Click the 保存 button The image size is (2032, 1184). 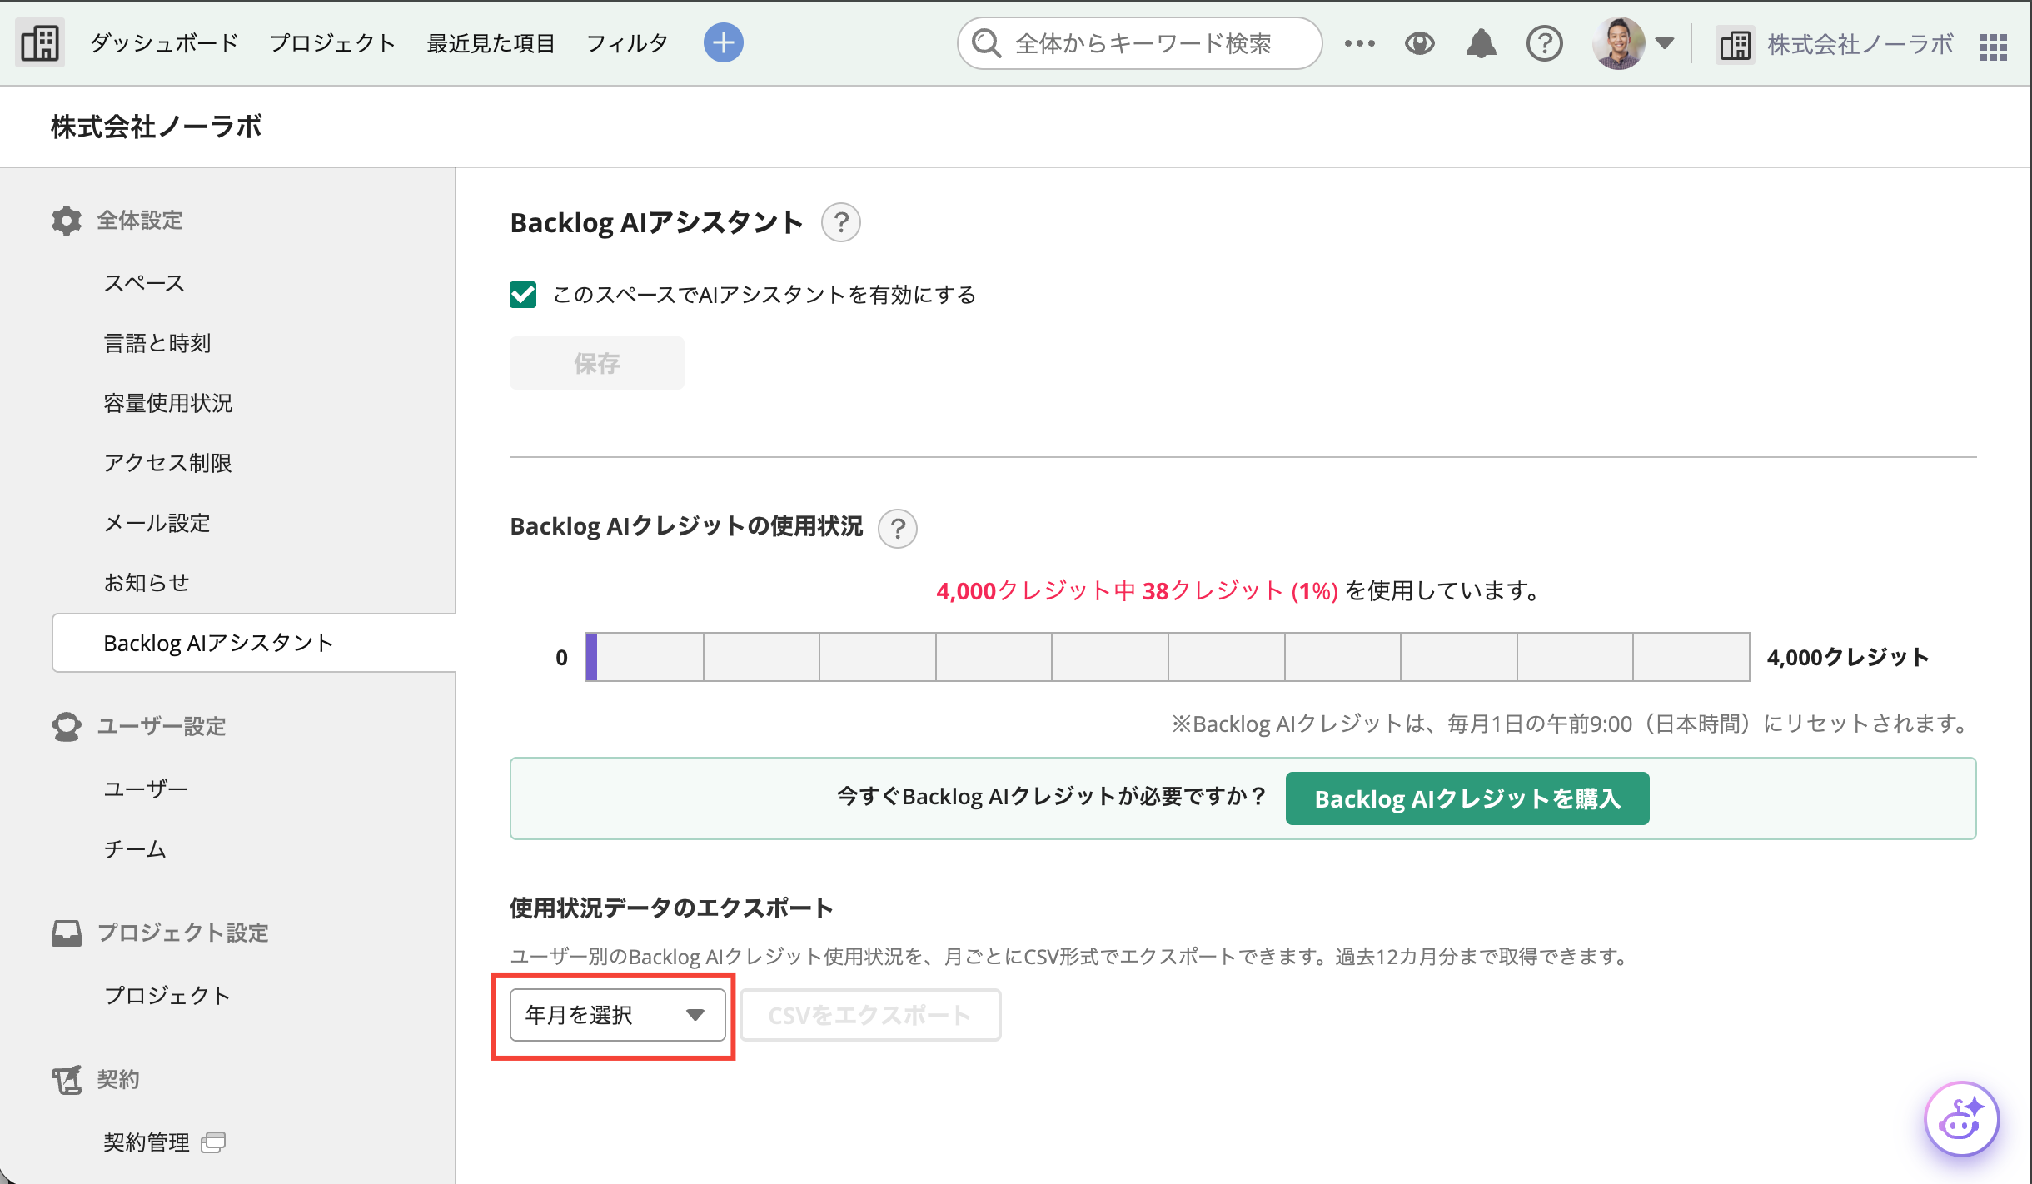pos(597,363)
